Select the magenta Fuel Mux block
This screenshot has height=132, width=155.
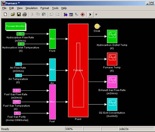click(52, 102)
